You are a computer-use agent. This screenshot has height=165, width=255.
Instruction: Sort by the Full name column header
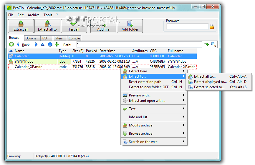(x=175, y=51)
